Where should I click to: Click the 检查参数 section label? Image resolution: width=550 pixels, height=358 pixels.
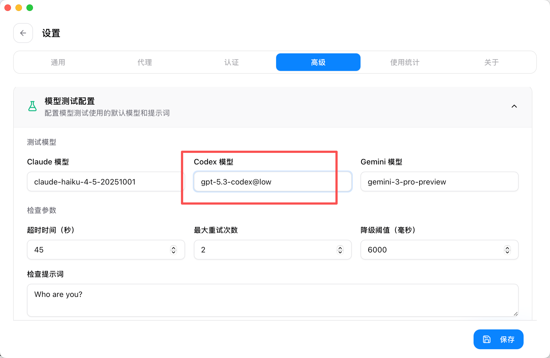click(42, 210)
